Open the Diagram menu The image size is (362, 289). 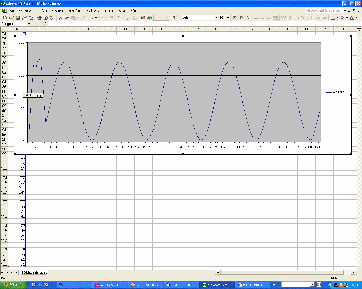(x=109, y=11)
